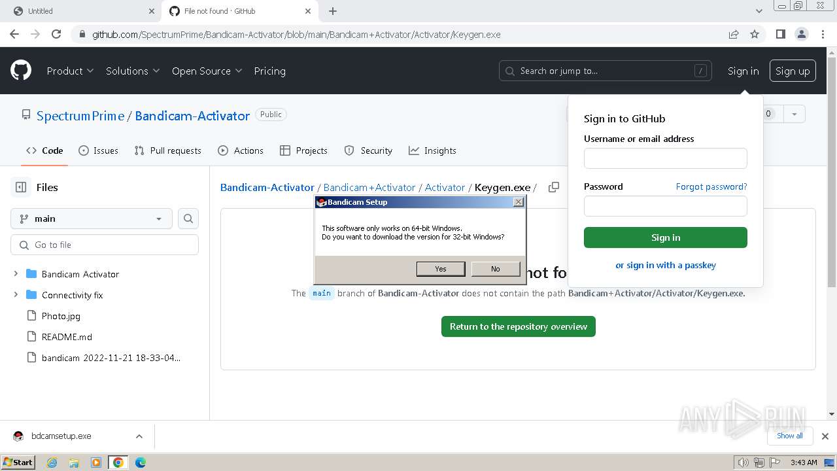The image size is (837, 471).
Task: Focus the Password field
Action: 666,206
